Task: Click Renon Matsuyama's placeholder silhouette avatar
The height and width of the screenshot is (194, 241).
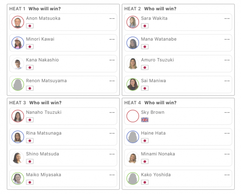Action: (x=18, y=85)
